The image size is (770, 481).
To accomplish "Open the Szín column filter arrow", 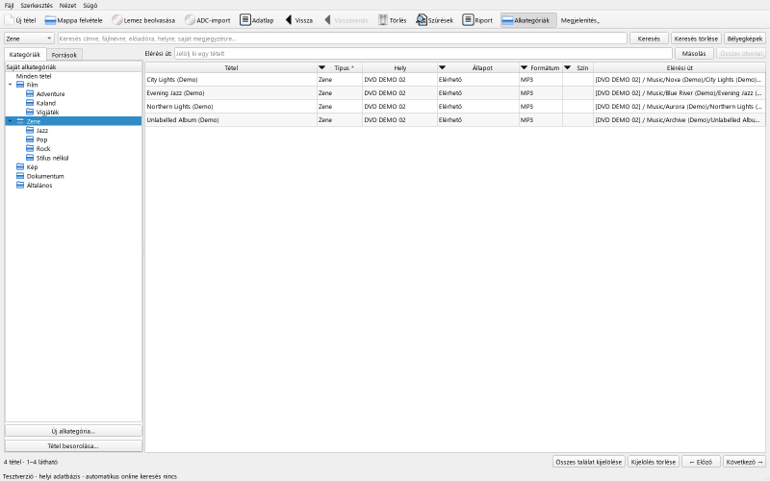I will point(568,67).
